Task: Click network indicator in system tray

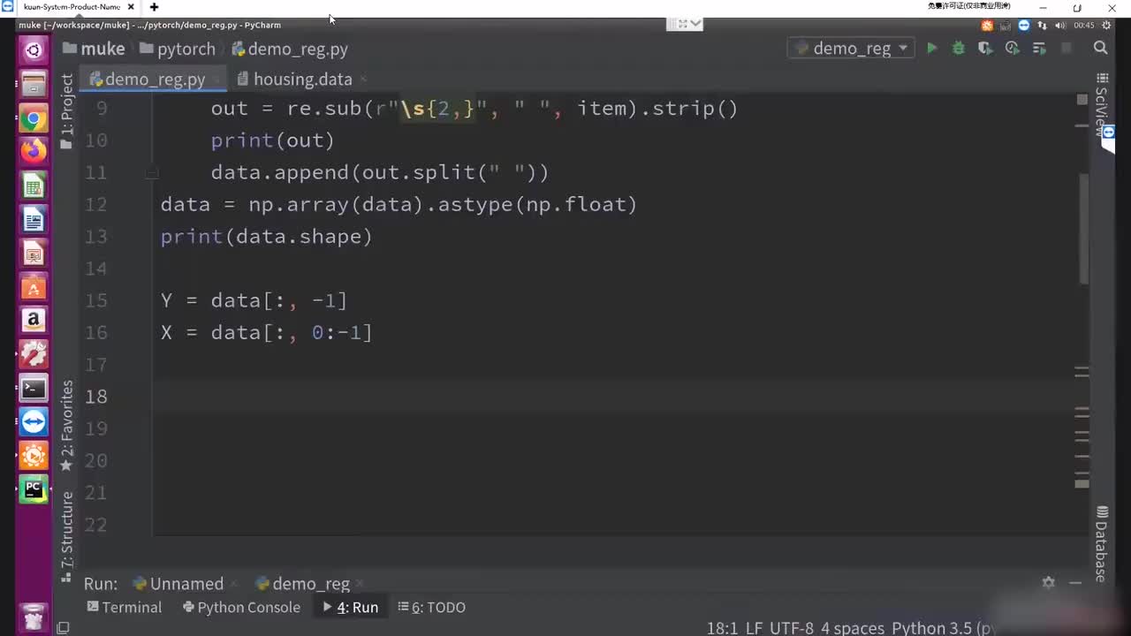Action: (x=1043, y=26)
